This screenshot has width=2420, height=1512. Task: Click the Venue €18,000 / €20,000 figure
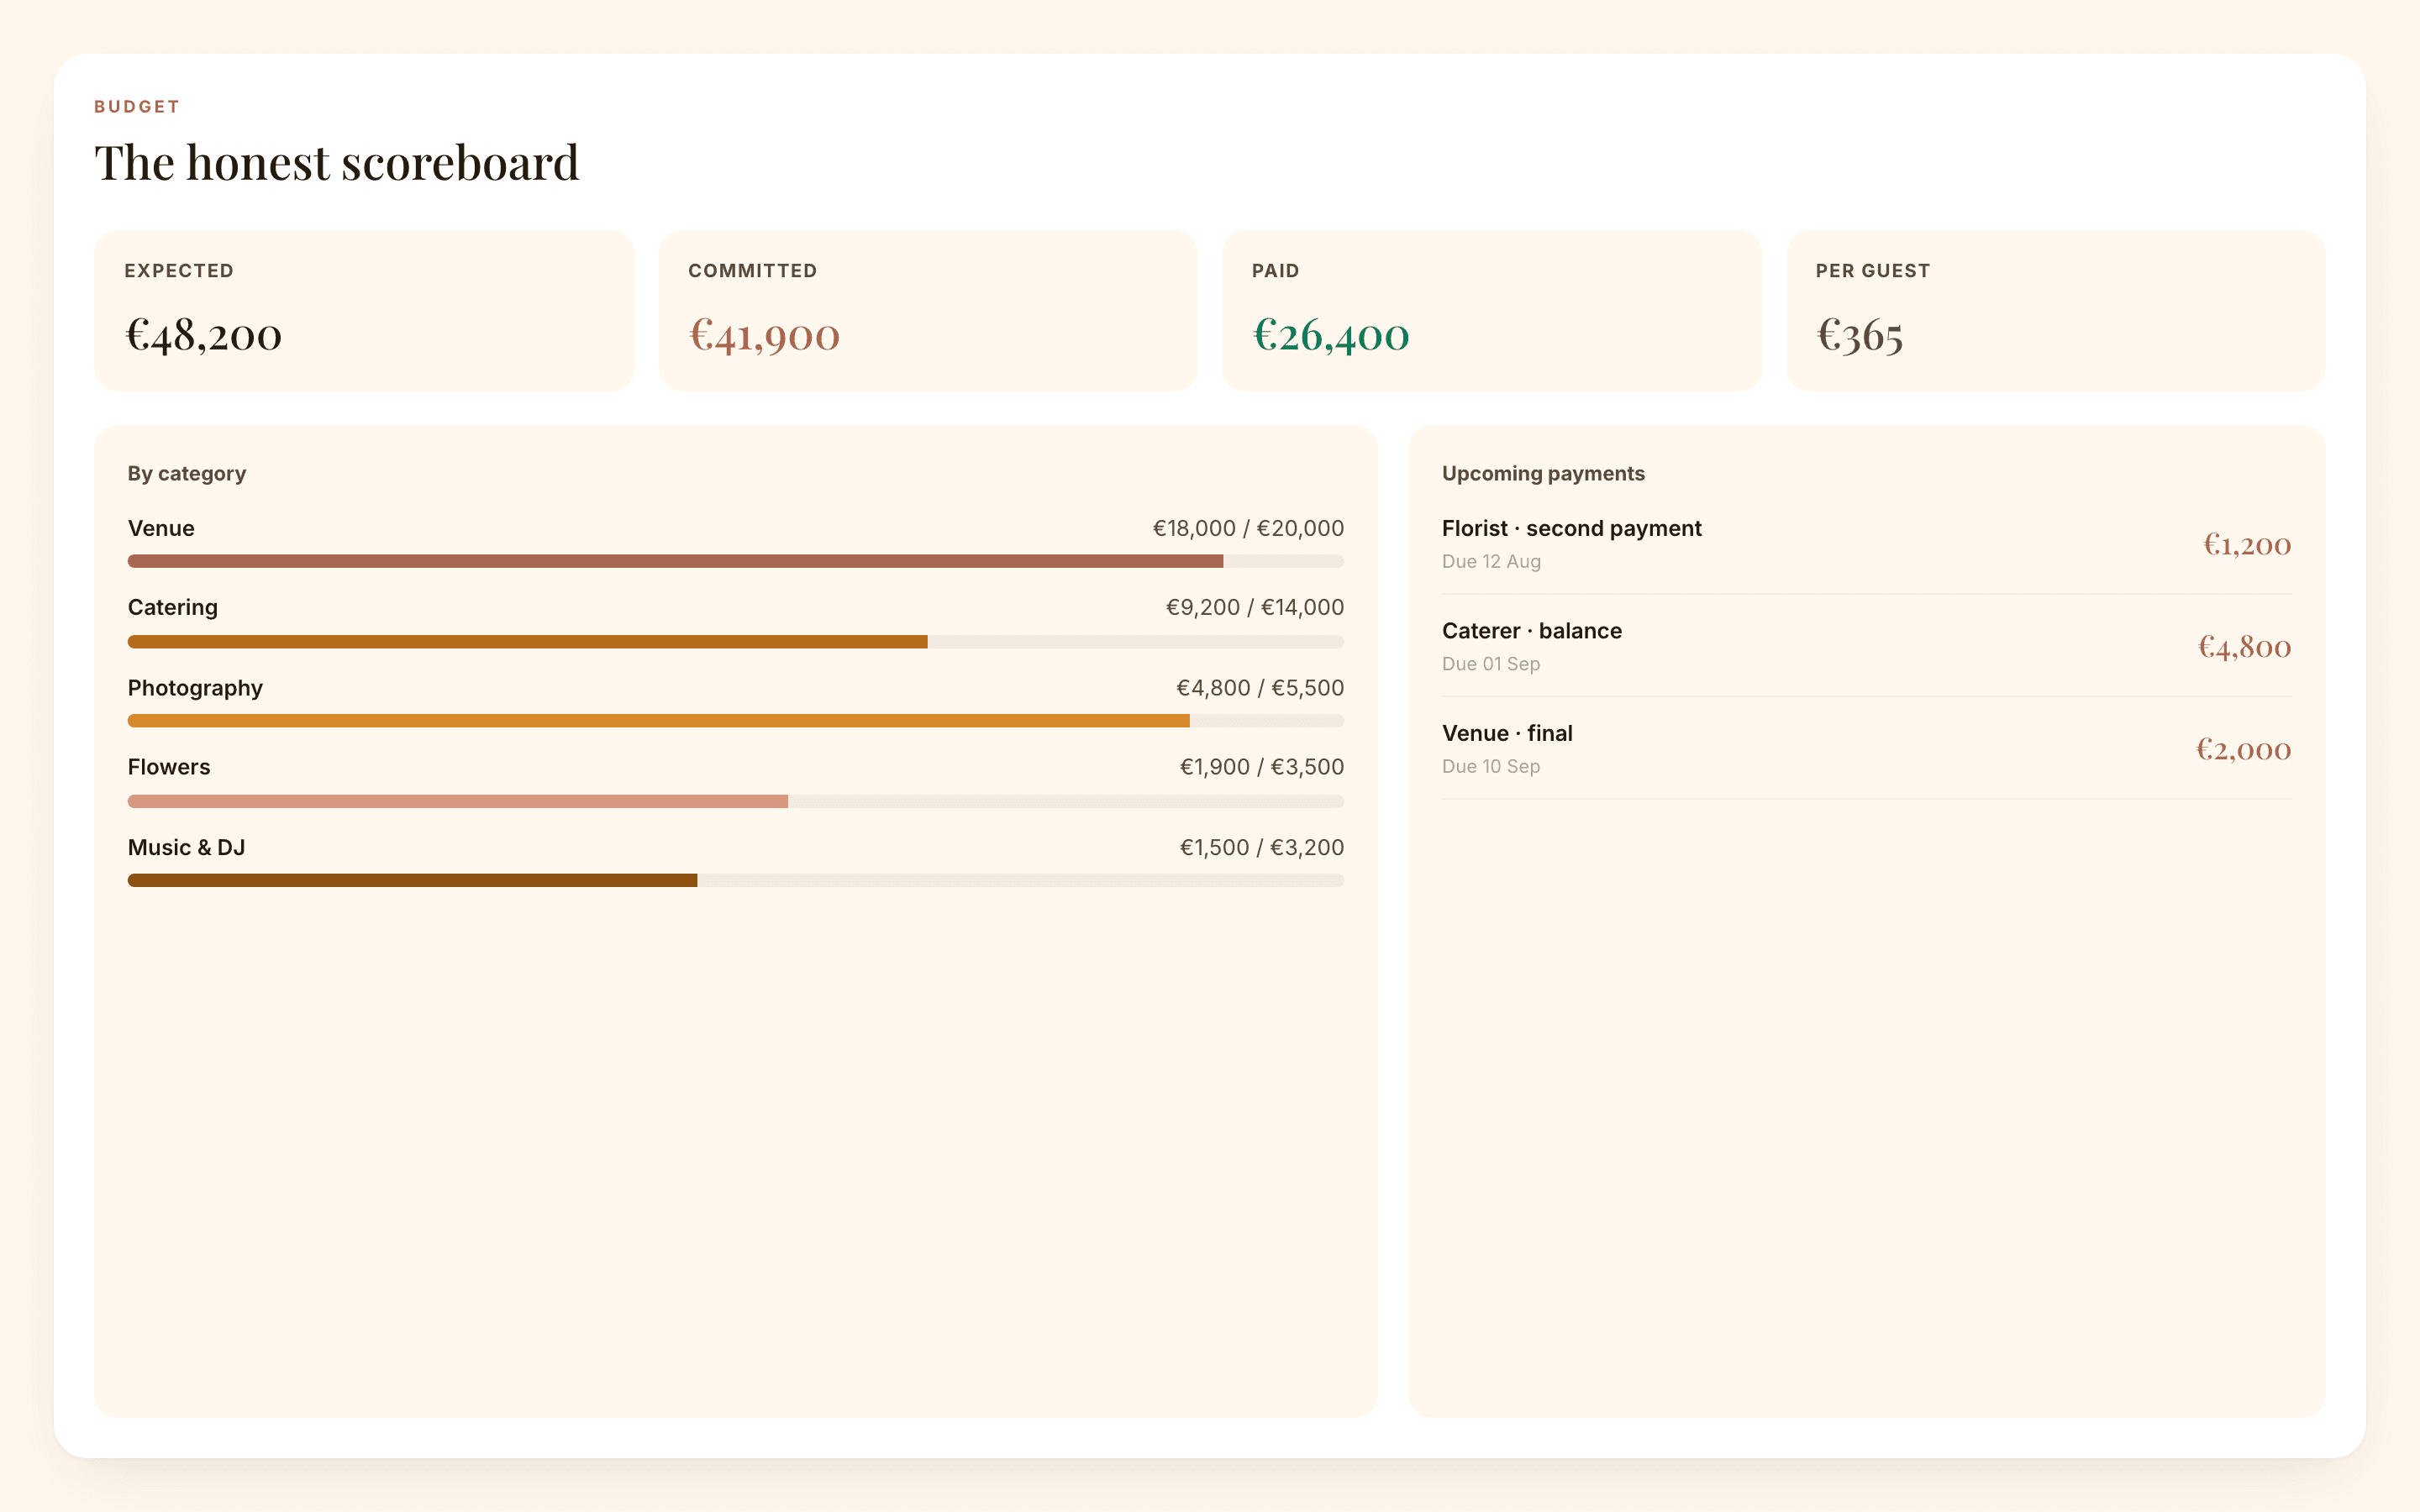click(1248, 528)
